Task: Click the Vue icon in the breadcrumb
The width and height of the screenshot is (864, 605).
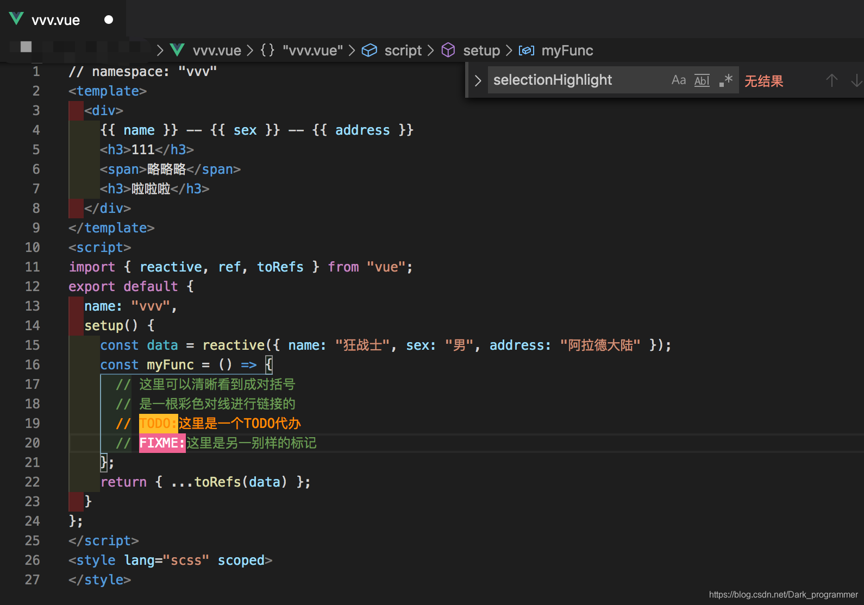Action: tap(177, 50)
